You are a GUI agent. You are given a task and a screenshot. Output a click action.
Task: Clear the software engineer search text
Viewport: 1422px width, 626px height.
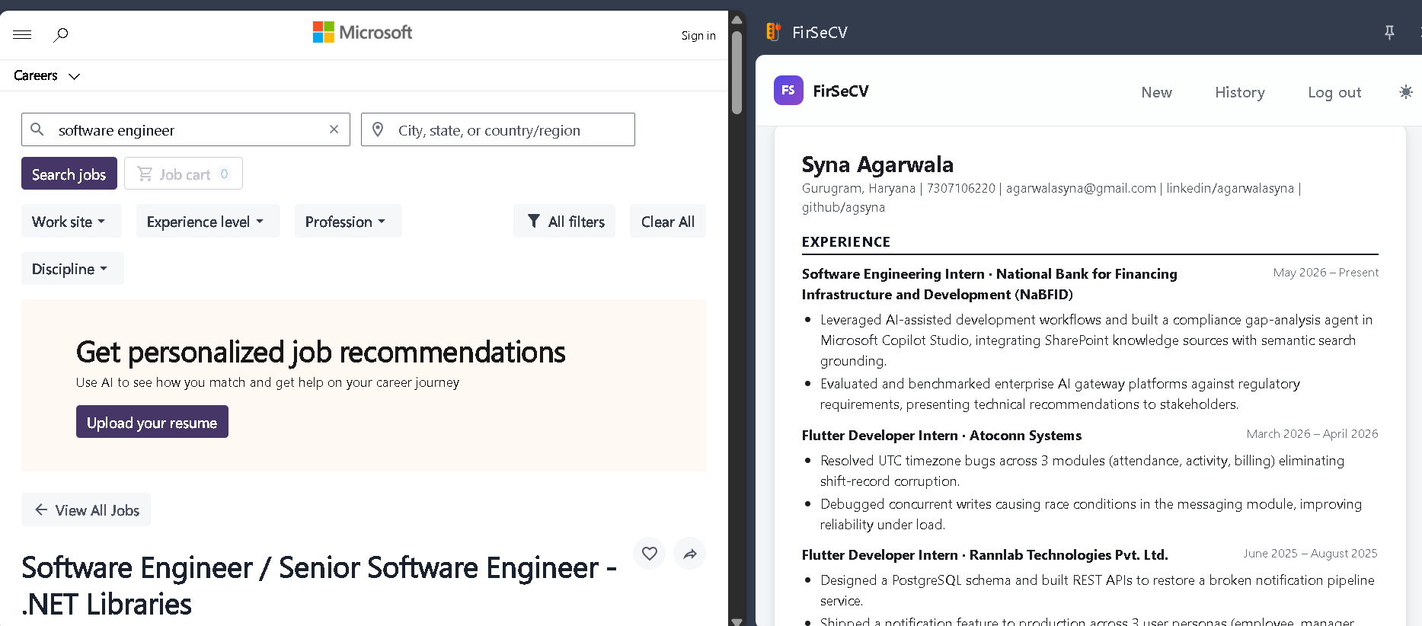point(334,129)
